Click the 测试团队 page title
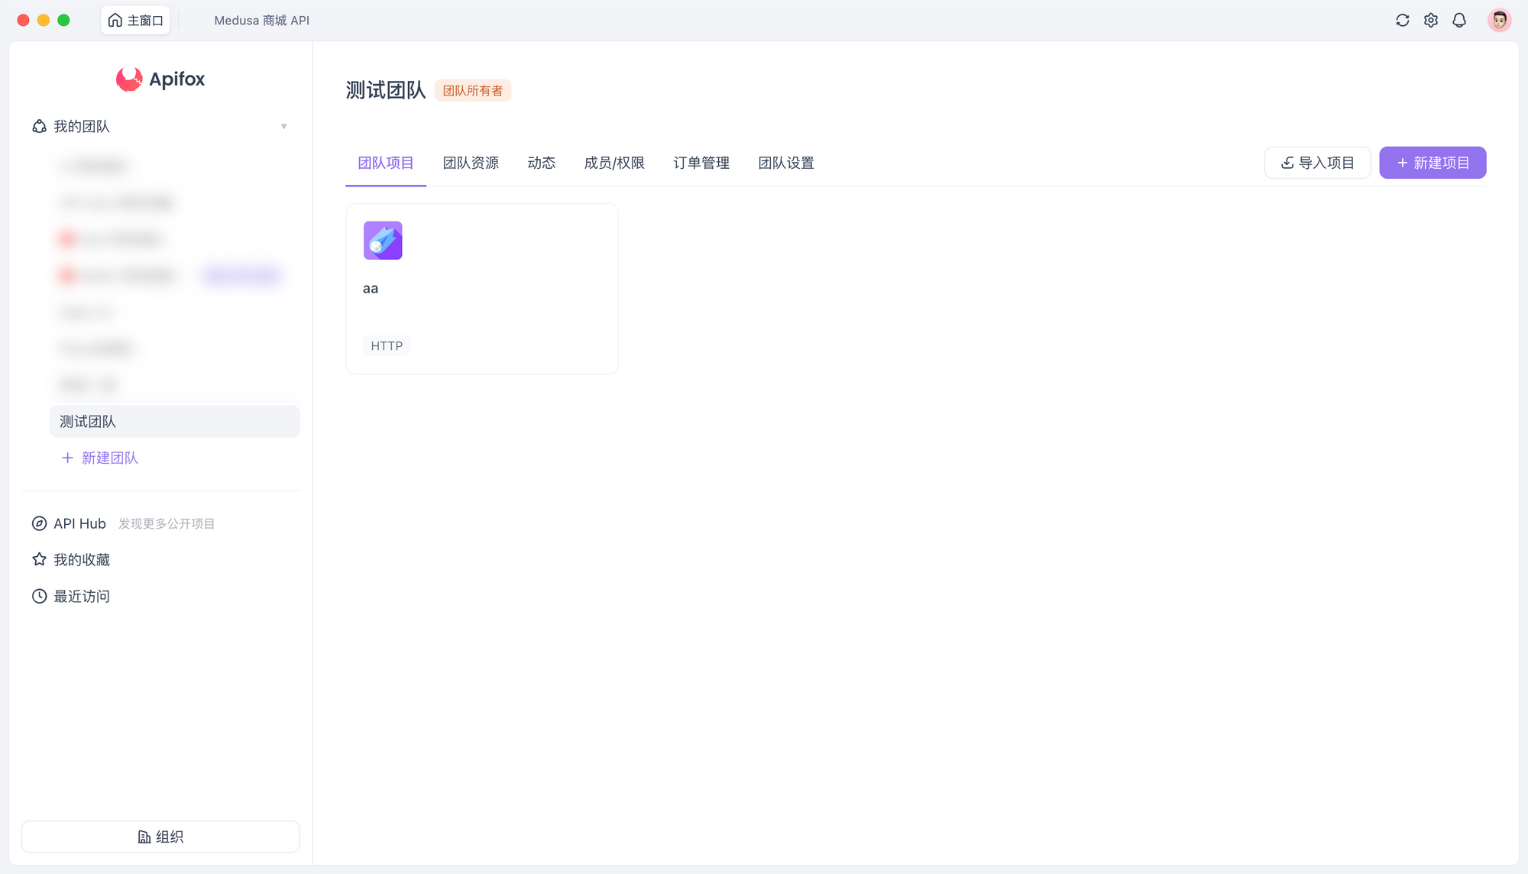The height and width of the screenshot is (874, 1528). point(386,90)
